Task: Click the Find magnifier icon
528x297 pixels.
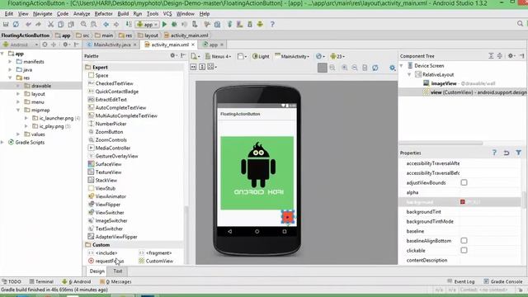Action: (83, 24)
